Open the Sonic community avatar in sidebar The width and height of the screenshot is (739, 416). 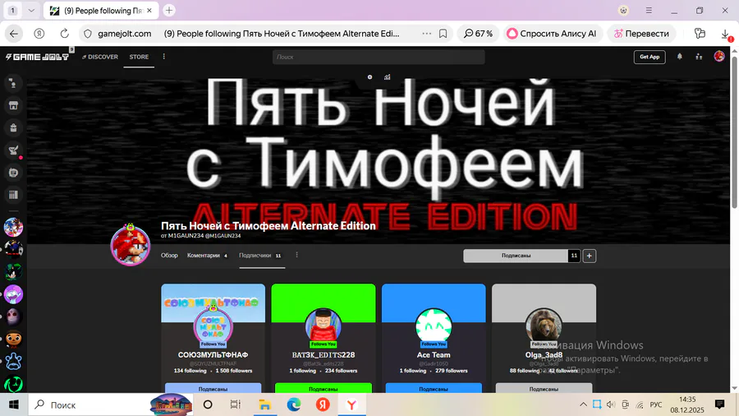[x=13, y=227]
